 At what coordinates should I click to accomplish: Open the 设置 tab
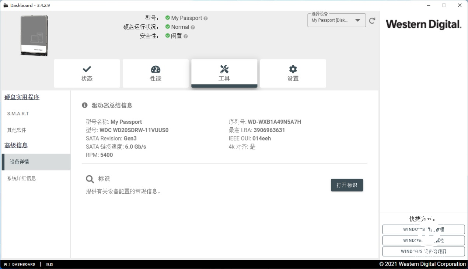(293, 73)
